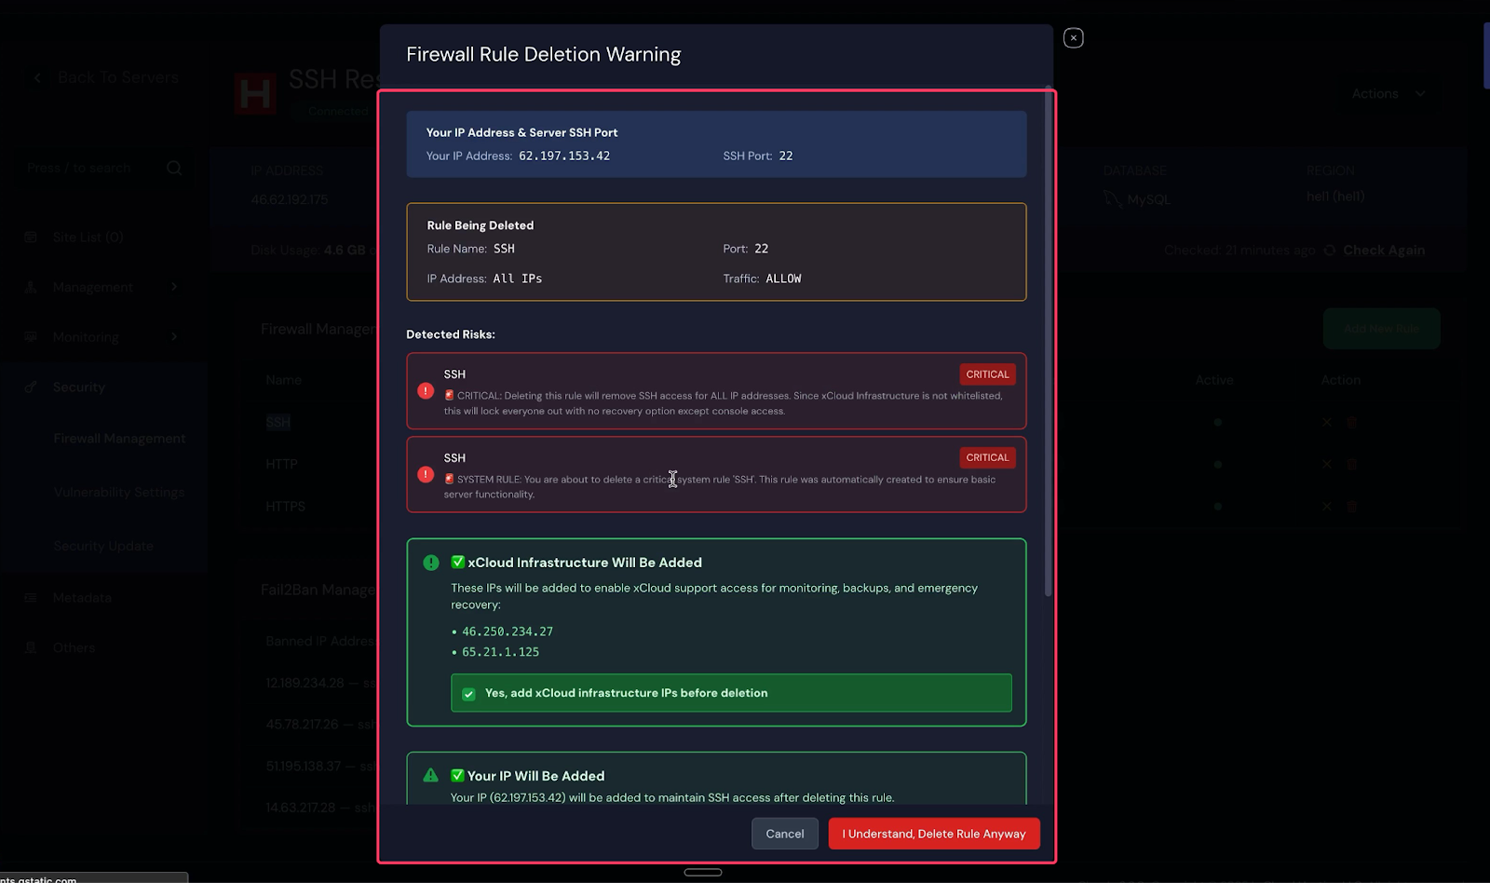Viewport: 1490px width, 883px height.
Task: Click the Others sidebar icon
Action: [31, 648]
